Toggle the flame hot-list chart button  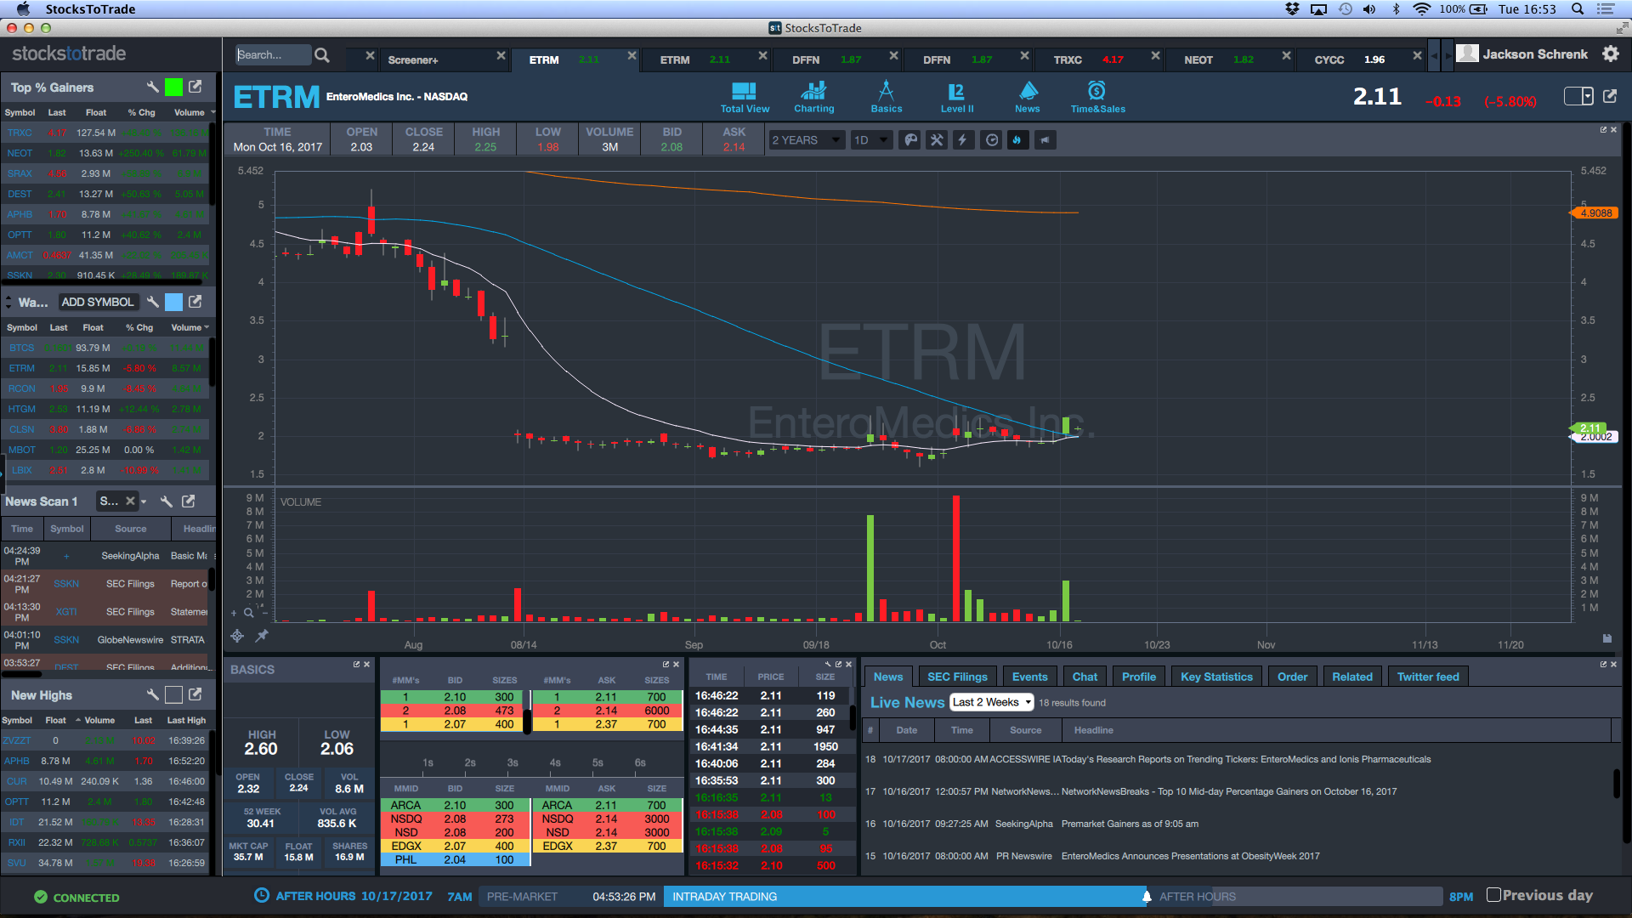pyautogui.click(x=1017, y=140)
